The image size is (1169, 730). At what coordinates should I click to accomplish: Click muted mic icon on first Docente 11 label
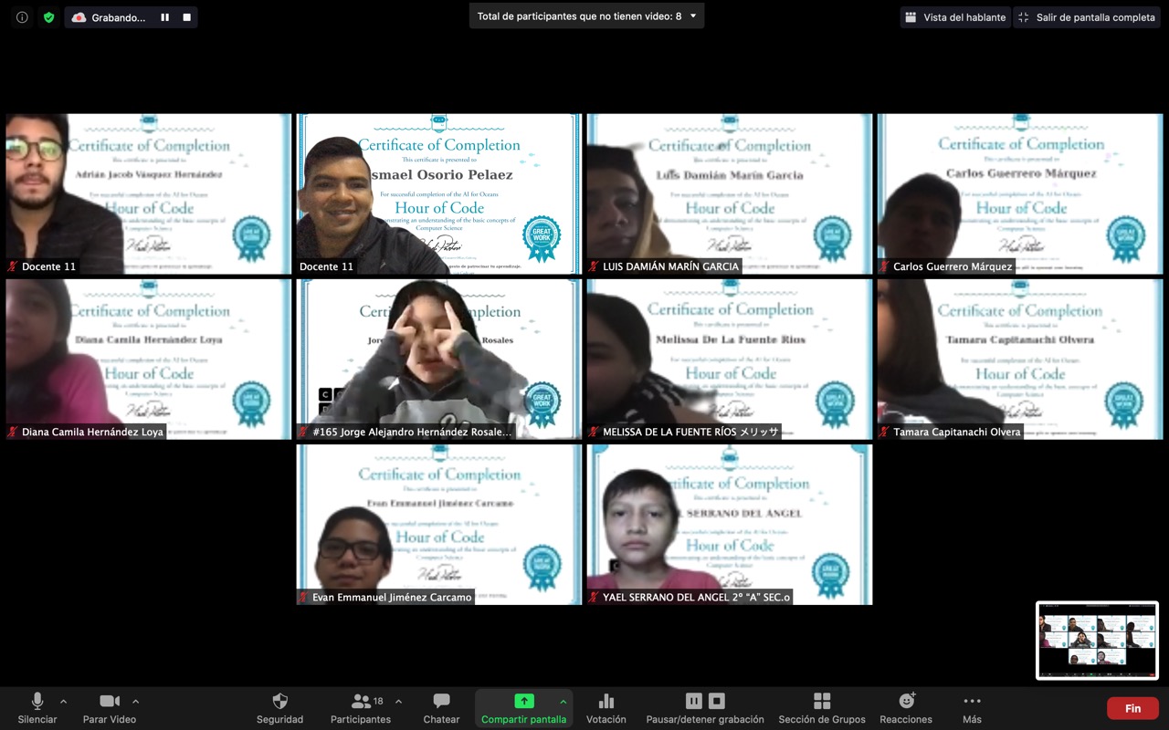13,266
